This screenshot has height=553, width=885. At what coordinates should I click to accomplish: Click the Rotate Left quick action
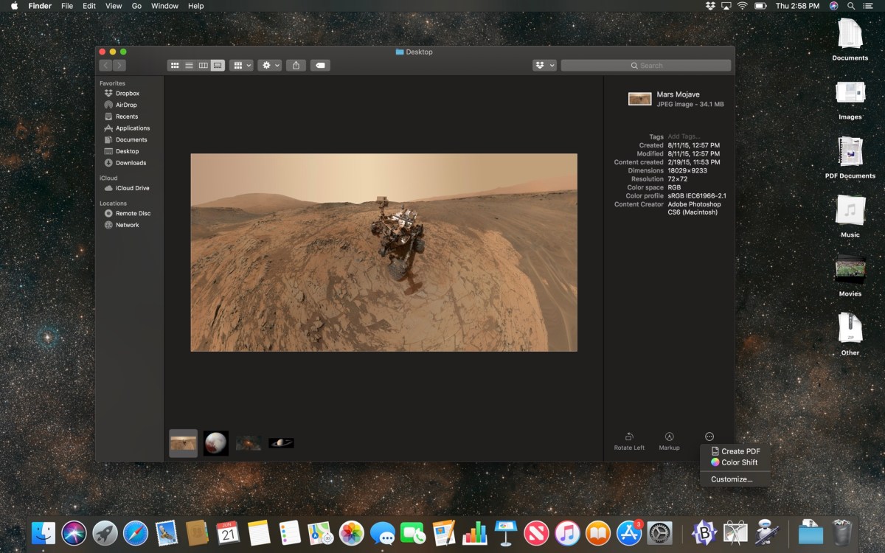click(629, 441)
